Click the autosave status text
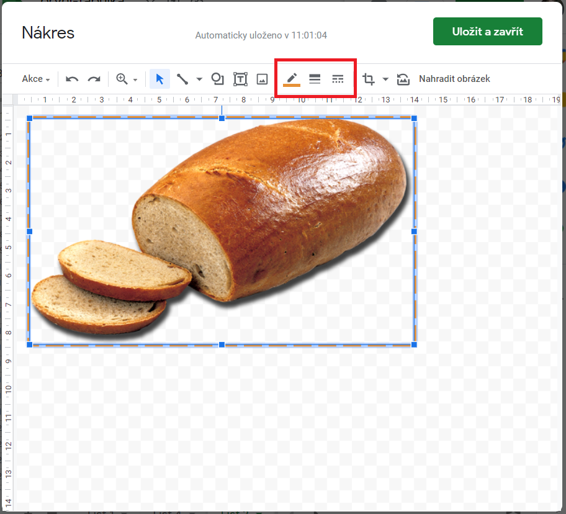This screenshot has width=566, height=514. 261,35
